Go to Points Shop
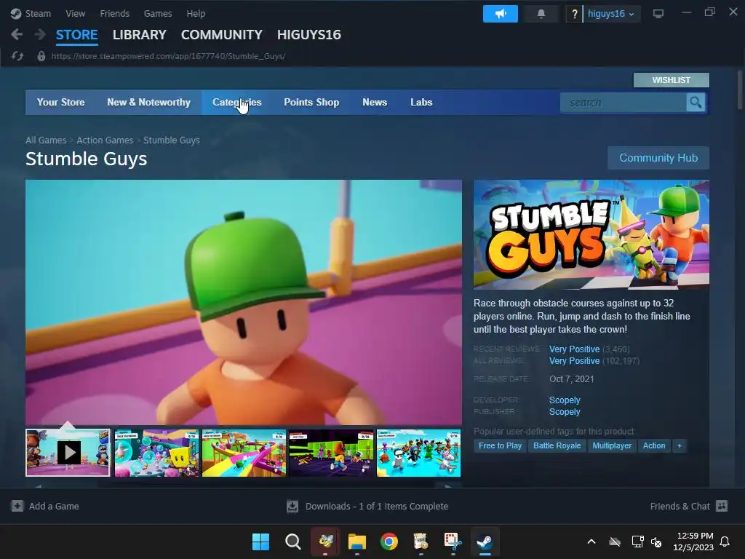This screenshot has width=745, height=559. pos(311,102)
